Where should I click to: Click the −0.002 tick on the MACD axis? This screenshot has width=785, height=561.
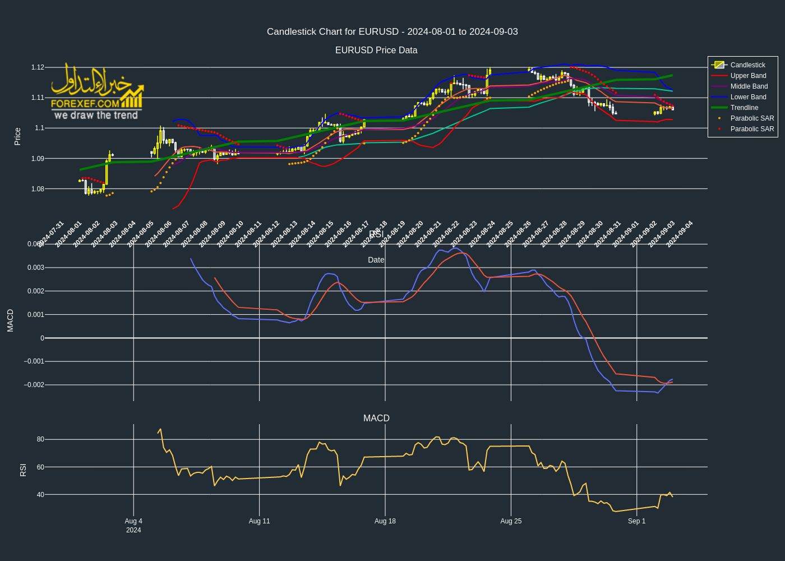[34, 385]
